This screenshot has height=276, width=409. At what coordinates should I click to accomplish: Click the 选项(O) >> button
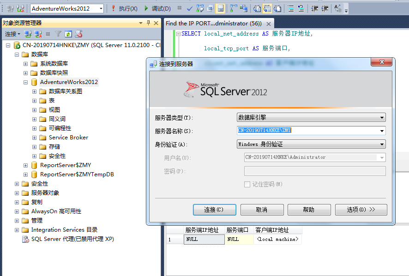pyautogui.click(x=361, y=210)
